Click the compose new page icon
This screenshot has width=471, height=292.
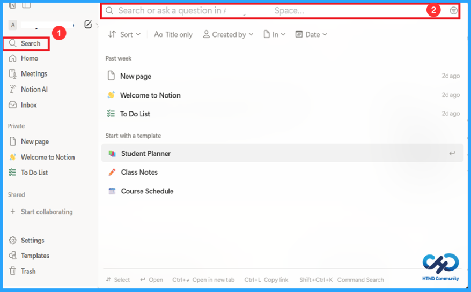88,25
